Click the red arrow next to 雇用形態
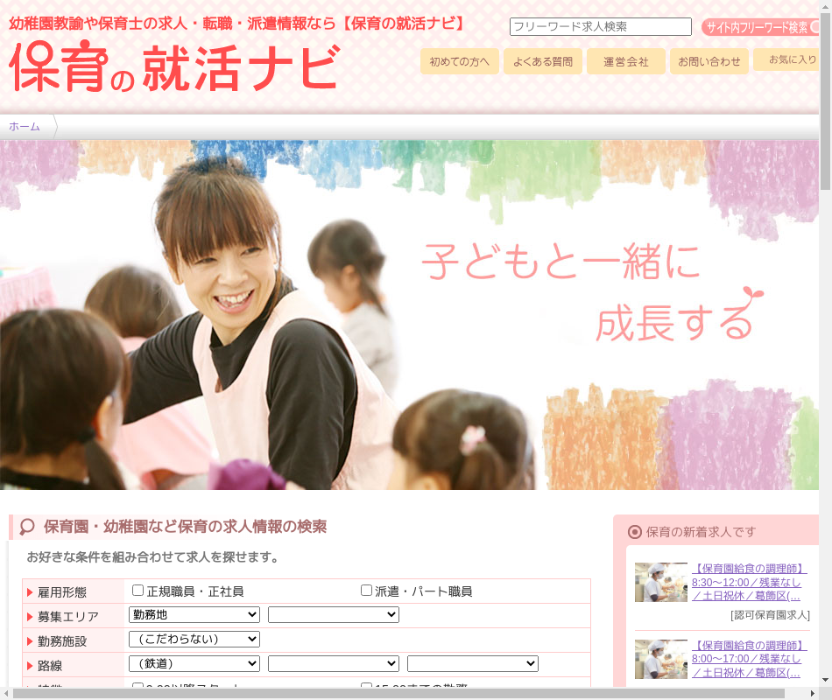Screen dimensions: 832x700 point(30,592)
